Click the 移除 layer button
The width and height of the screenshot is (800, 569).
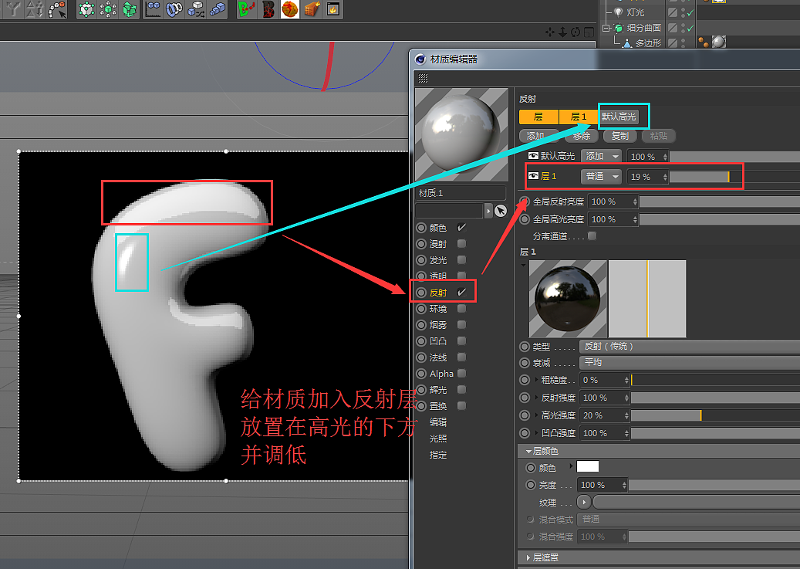(581, 136)
